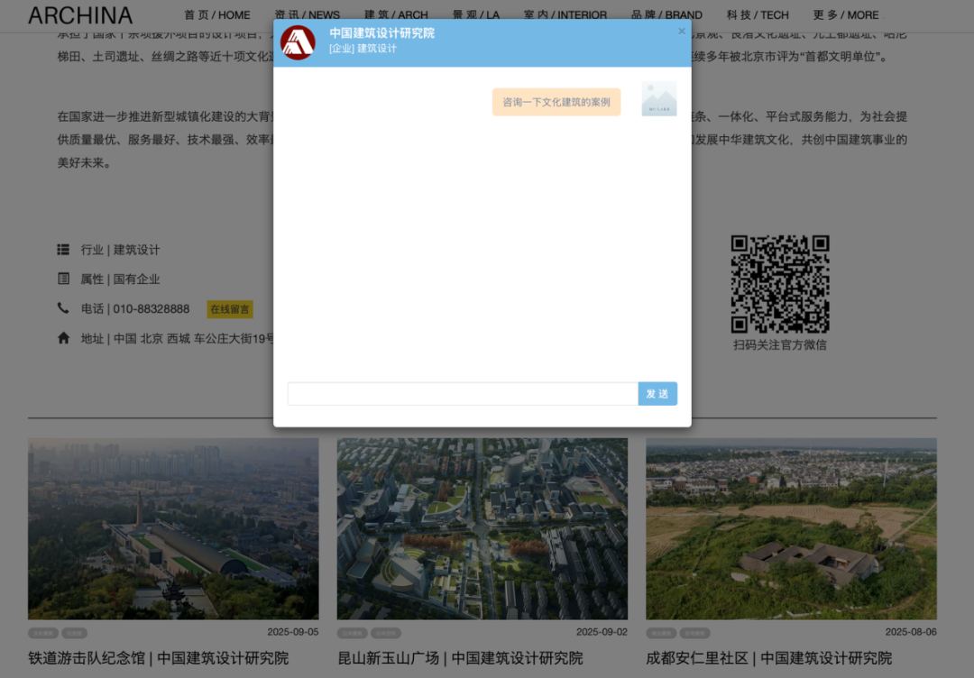Click the red company logo in chat header
The height and width of the screenshot is (678, 974).
[298, 42]
